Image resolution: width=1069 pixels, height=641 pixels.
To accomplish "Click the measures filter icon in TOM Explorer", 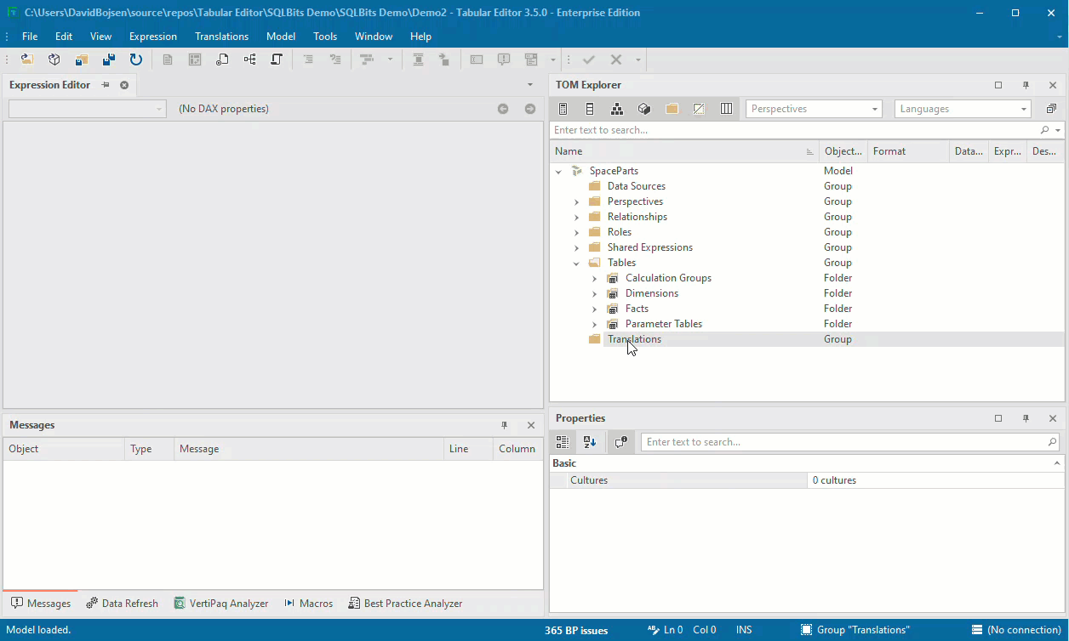I will [563, 108].
